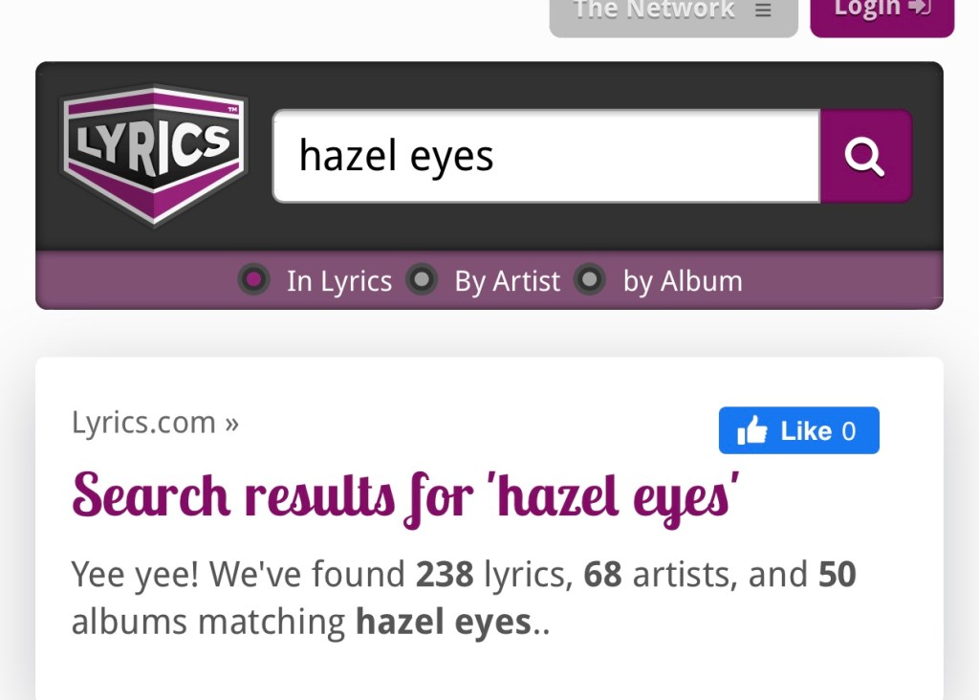Click the word Like on the blue button
The width and height of the screenshot is (979, 700).
[x=806, y=431]
